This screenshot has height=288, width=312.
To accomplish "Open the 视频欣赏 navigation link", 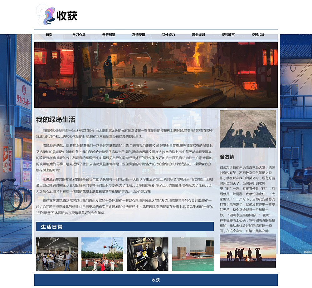I will coord(228,35).
